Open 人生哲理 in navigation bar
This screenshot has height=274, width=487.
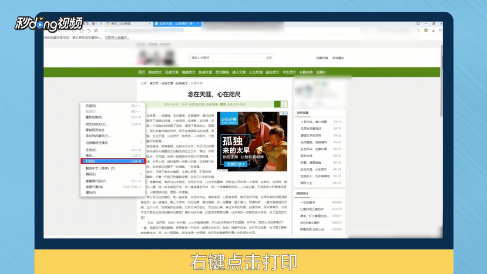(256, 72)
